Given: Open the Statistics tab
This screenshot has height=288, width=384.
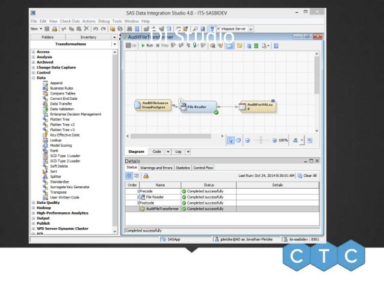Looking at the screenshot, I should pos(183,168).
